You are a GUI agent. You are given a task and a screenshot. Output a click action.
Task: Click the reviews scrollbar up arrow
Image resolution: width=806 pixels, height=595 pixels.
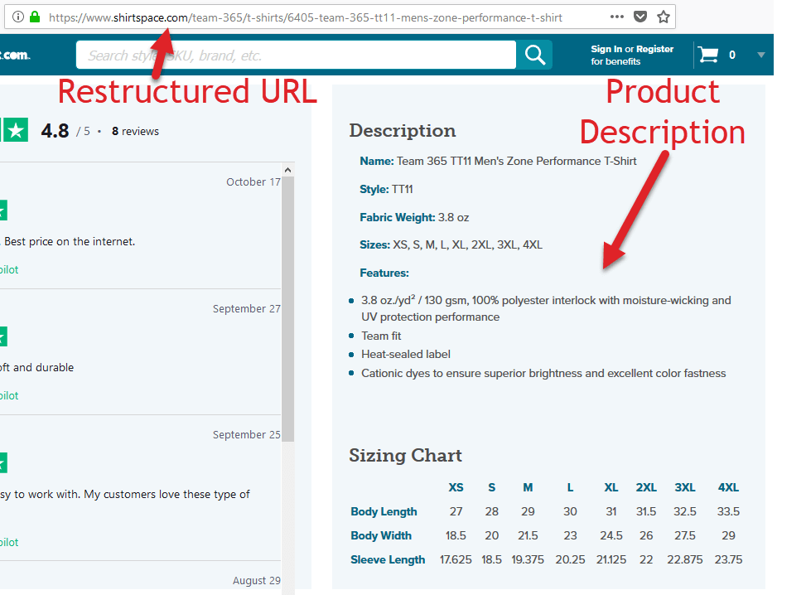click(288, 170)
